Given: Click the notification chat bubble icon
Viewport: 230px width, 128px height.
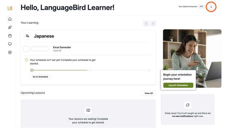Looking at the screenshot, I should click(188, 105).
